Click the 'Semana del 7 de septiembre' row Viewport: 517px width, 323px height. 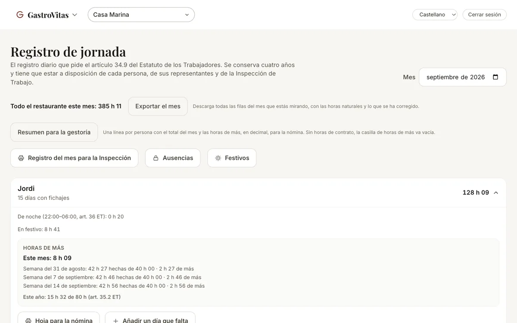pyautogui.click(x=112, y=277)
